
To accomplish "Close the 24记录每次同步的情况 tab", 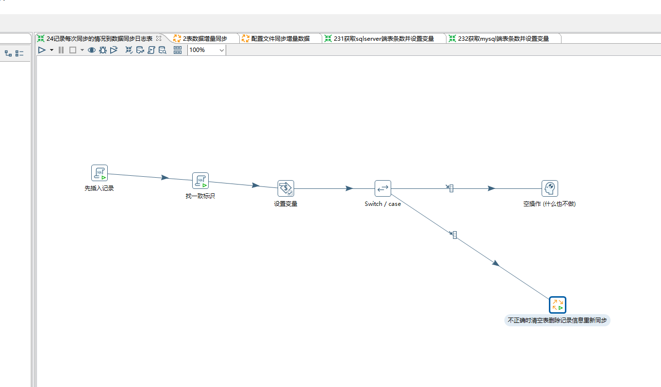I will coord(159,38).
